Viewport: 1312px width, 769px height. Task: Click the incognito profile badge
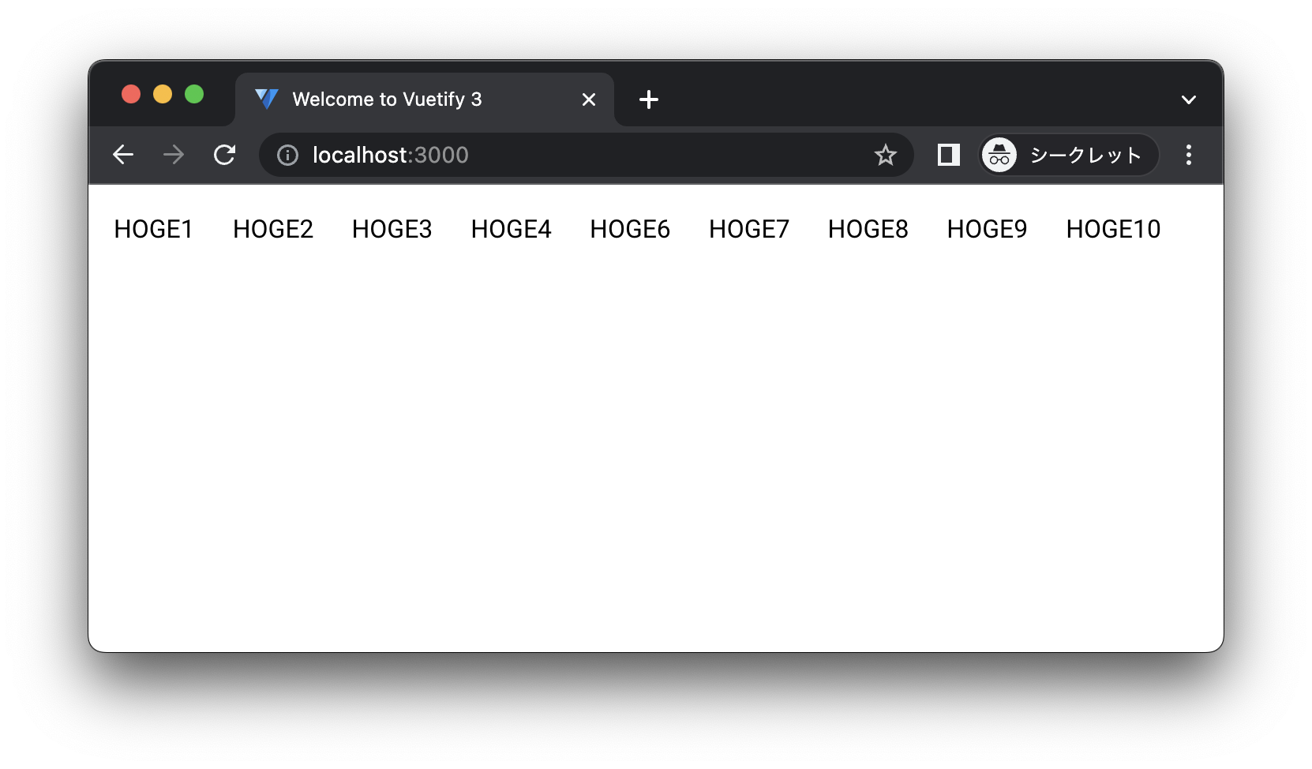coord(998,155)
